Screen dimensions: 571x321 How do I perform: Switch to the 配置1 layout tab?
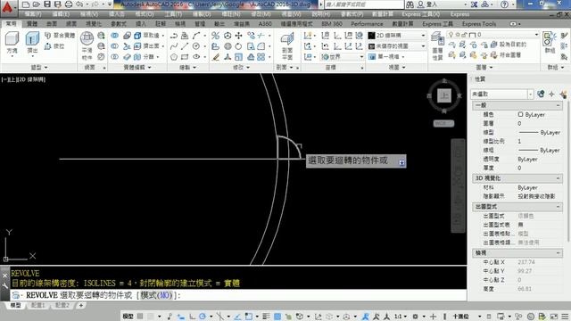click(x=37, y=305)
